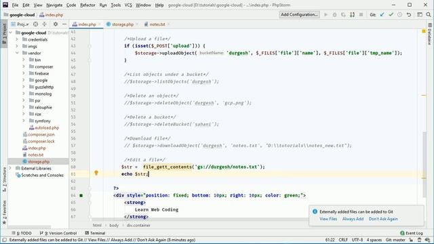The height and width of the screenshot is (244, 434).
Task: Expand the firebase folder
Action: [24, 73]
